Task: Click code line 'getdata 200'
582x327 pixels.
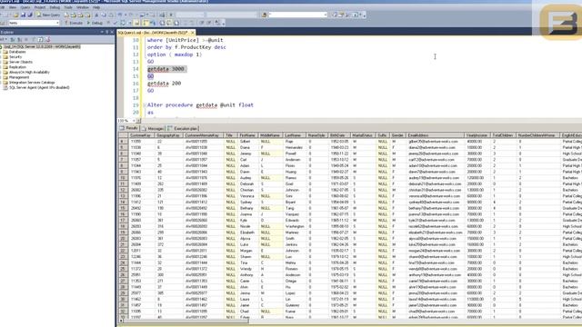Action: [x=164, y=84]
